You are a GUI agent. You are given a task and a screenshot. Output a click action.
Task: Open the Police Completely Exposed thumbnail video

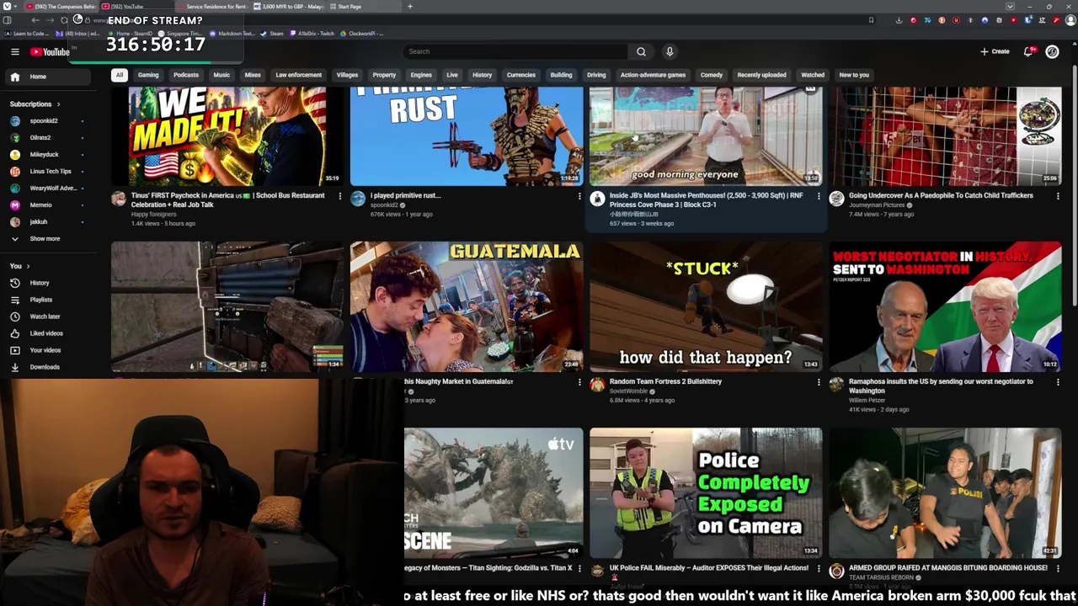tap(706, 493)
